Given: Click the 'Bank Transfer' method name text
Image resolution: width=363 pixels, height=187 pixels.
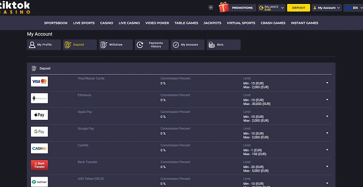Looking at the screenshot, I should pyautogui.click(x=88, y=162).
